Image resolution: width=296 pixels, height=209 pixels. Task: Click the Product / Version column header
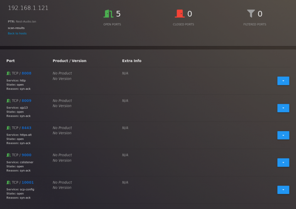pyautogui.click(x=69, y=61)
